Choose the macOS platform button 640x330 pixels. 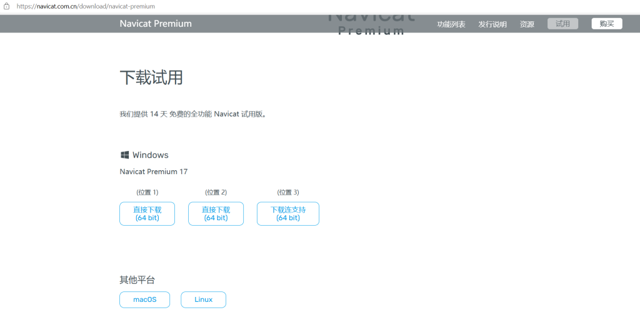pos(144,299)
